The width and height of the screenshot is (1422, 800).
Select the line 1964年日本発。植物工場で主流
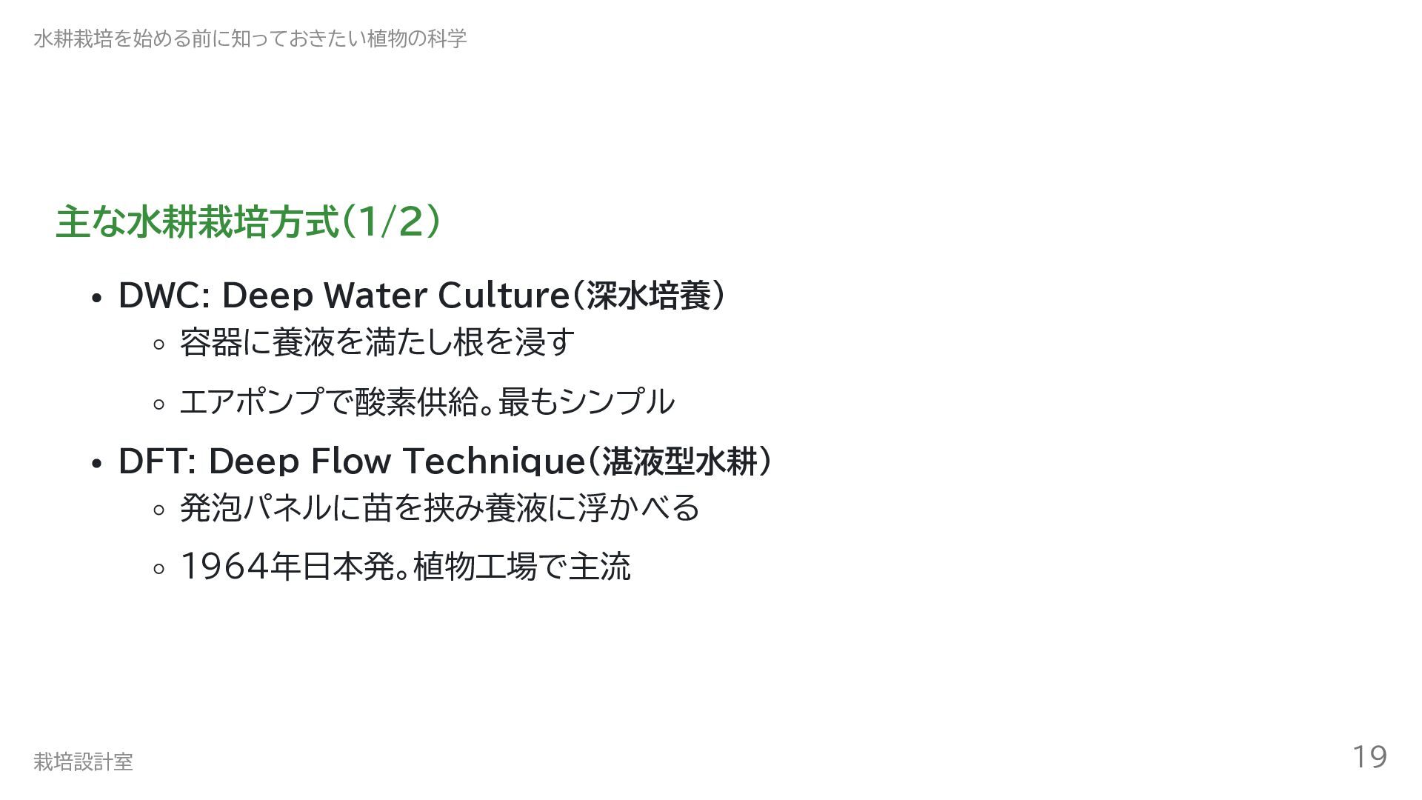[406, 567]
